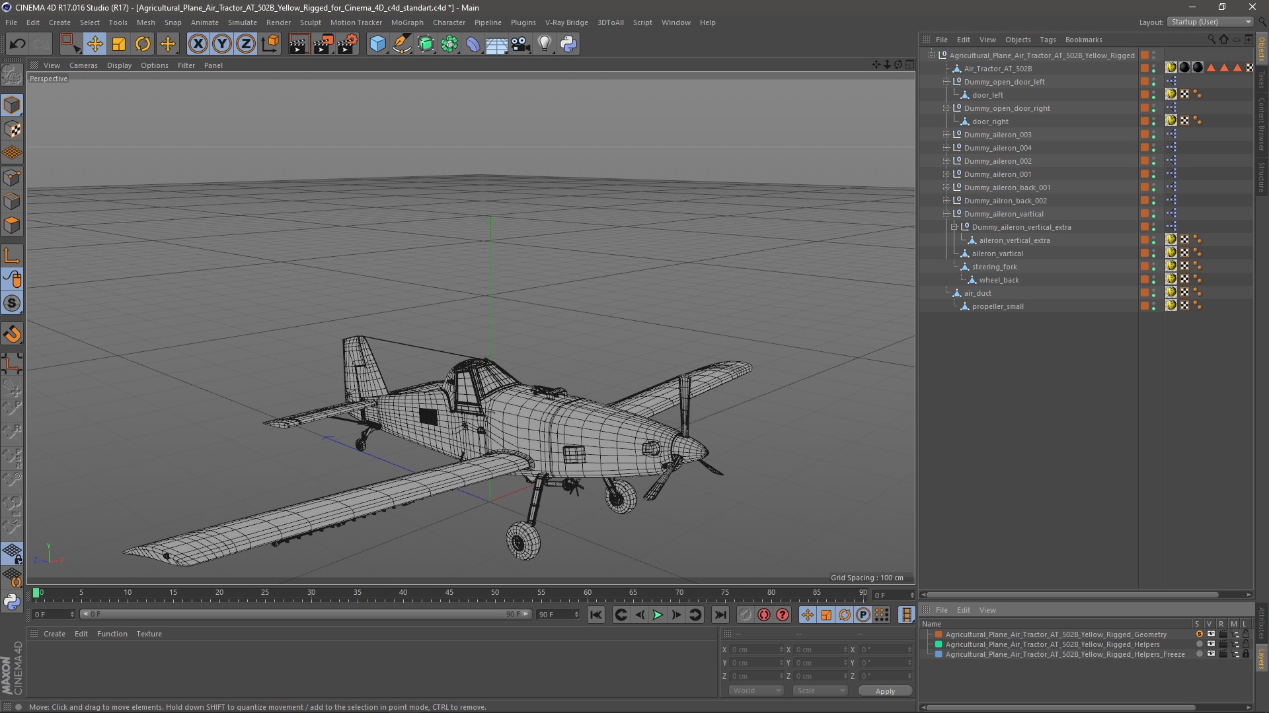Go to the start of animation
1269x713 pixels.
point(596,615)
